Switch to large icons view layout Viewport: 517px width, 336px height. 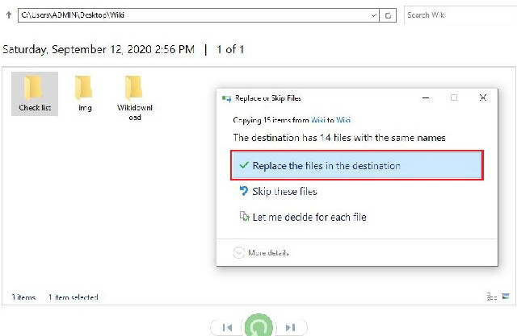pos(506,297)
